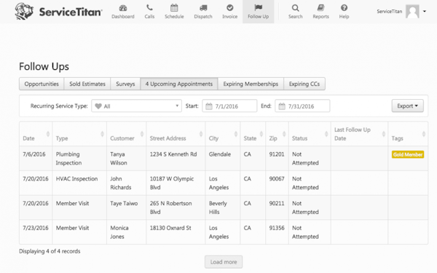This screenshot has height=273, width=437.
Task: Sort by the Status column arrows
Action: tap(326, 134)
